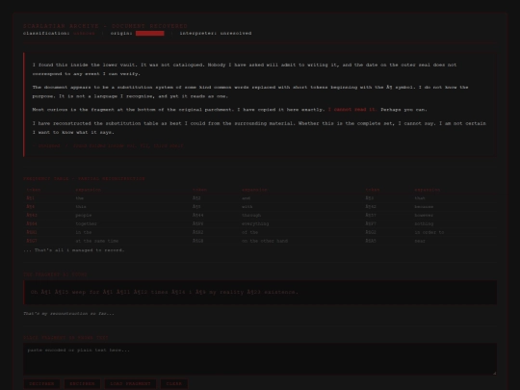Click the 'however' expansion cell

click(424, 216)
